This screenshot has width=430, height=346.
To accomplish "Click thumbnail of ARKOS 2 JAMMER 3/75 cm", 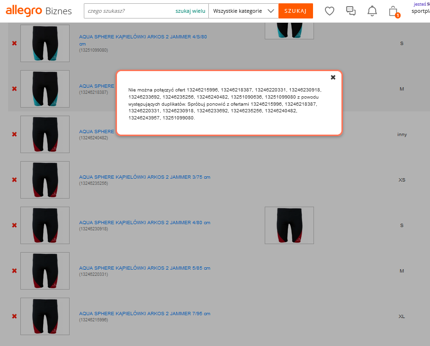I will click(45, 180).
